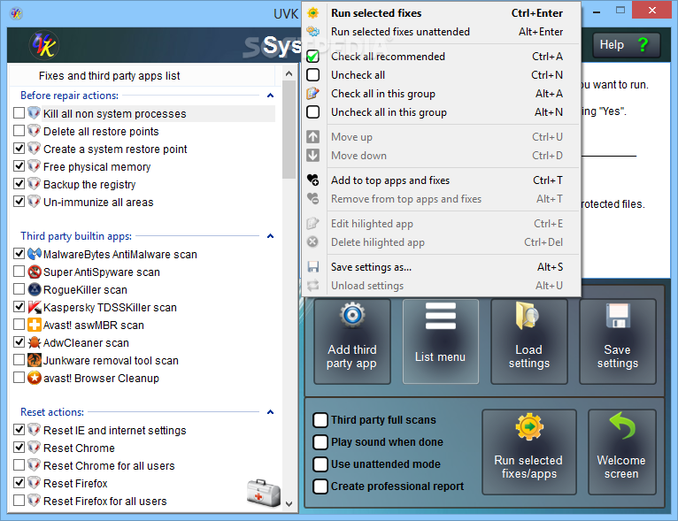Click the first-aid kit icon in the list
The image size is (678, 521).
point(264,493)
